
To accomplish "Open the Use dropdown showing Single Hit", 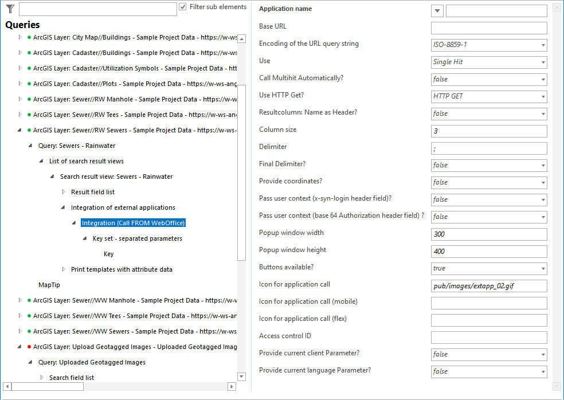I will tap(542, 62).
